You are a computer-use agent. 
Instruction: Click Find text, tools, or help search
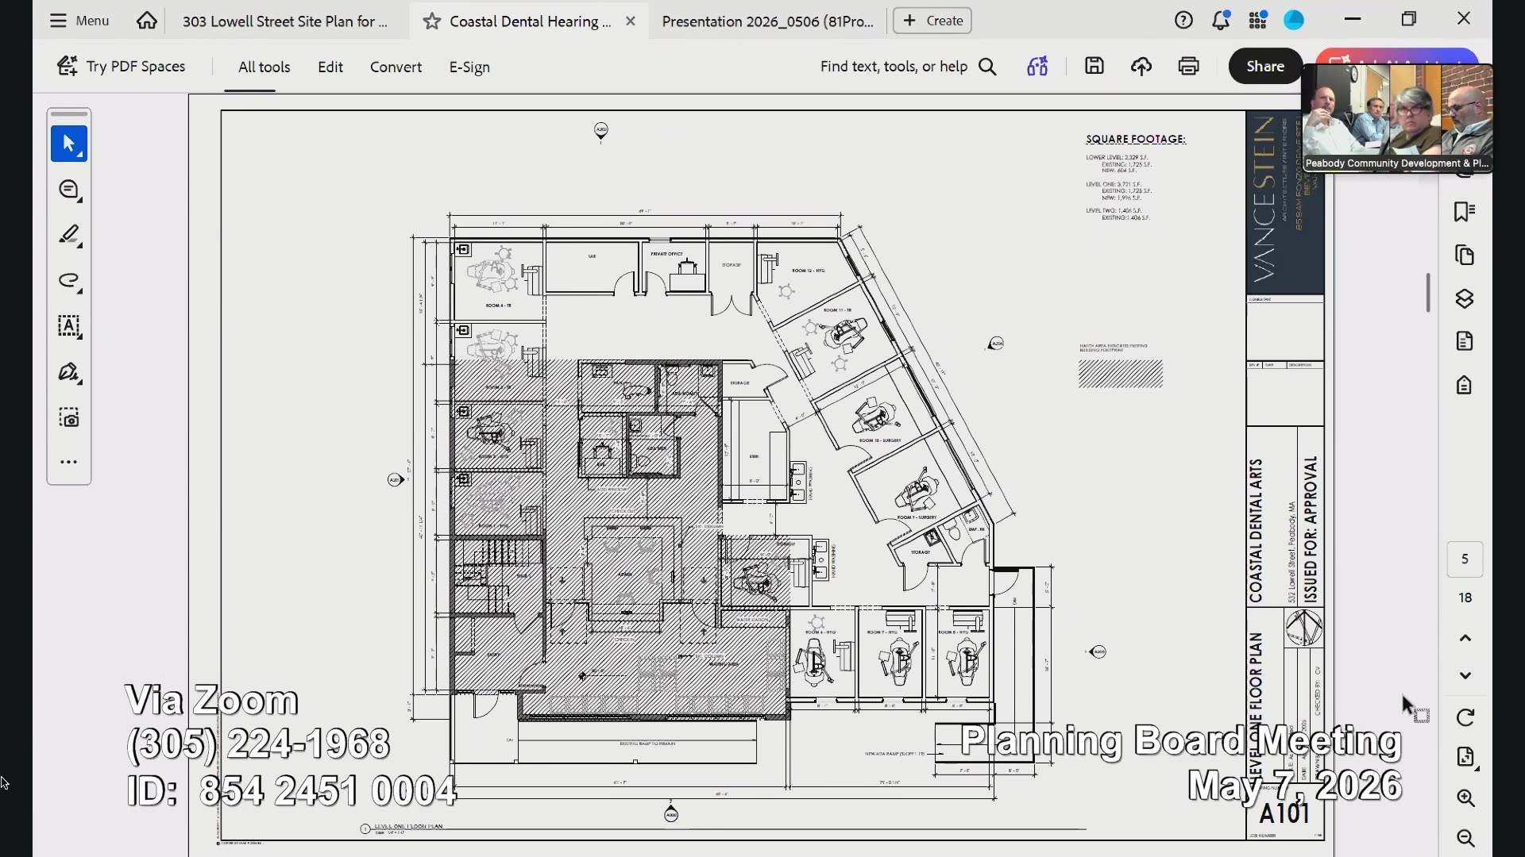[x=908, y=67]
